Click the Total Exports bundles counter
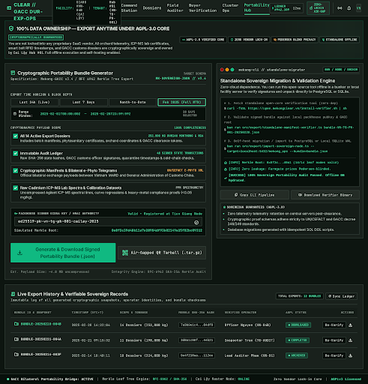 [299, 296]
